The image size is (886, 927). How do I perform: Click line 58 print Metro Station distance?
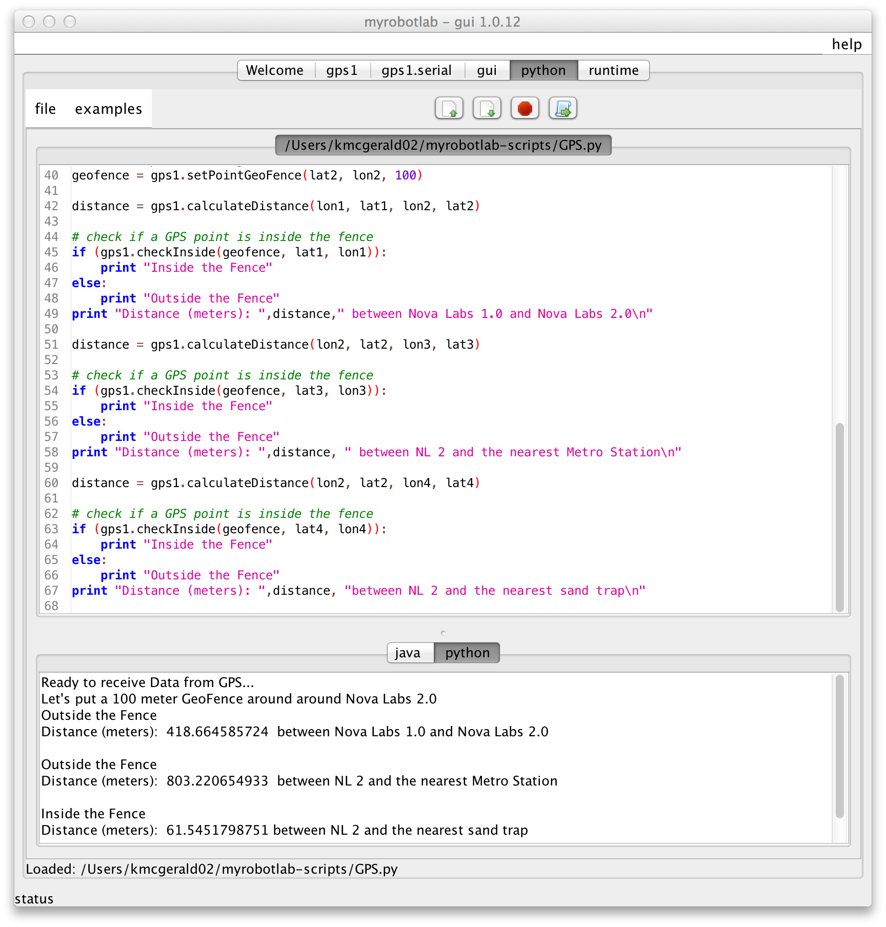pos(376,452)
